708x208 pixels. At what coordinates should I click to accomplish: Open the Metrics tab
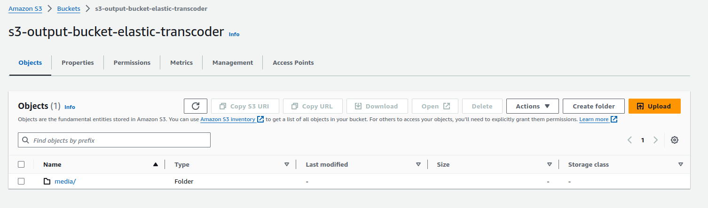(181, 62)
